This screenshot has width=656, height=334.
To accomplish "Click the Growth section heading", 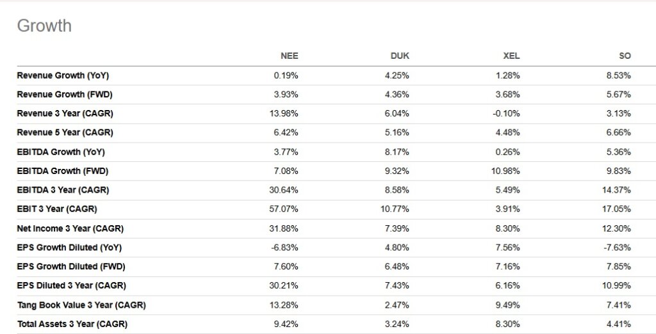I will coord(44,26).
